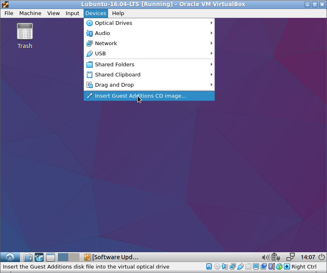Open the Help menu
The height and width of the screenshot is (273, 327).
118,13
